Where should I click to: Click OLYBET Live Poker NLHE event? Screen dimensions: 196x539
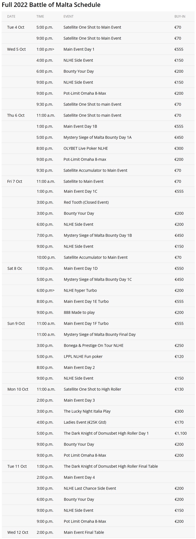(x=86, y=148)
